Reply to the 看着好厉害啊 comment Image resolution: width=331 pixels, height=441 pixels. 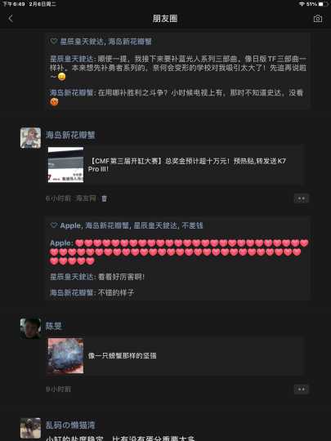(x=97, y=277)
